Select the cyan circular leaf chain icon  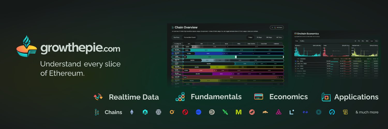(332, 112)
